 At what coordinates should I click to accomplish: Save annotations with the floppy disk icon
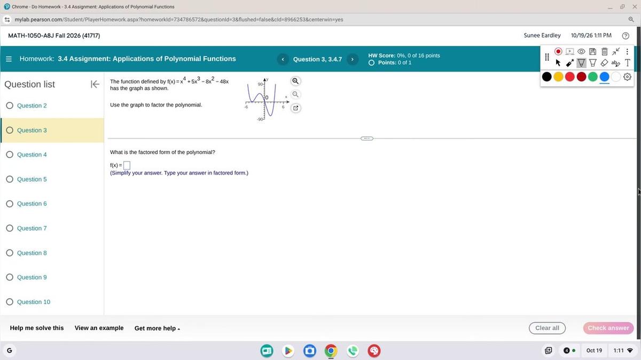(x=593, y=51)
